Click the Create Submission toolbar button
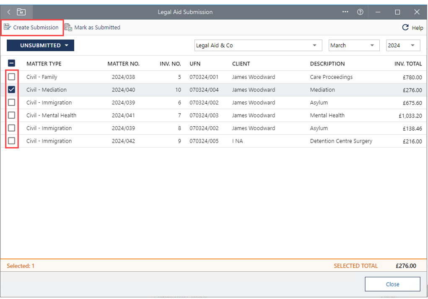The height and width of the screenshot is (299, 428). (32, 27)
